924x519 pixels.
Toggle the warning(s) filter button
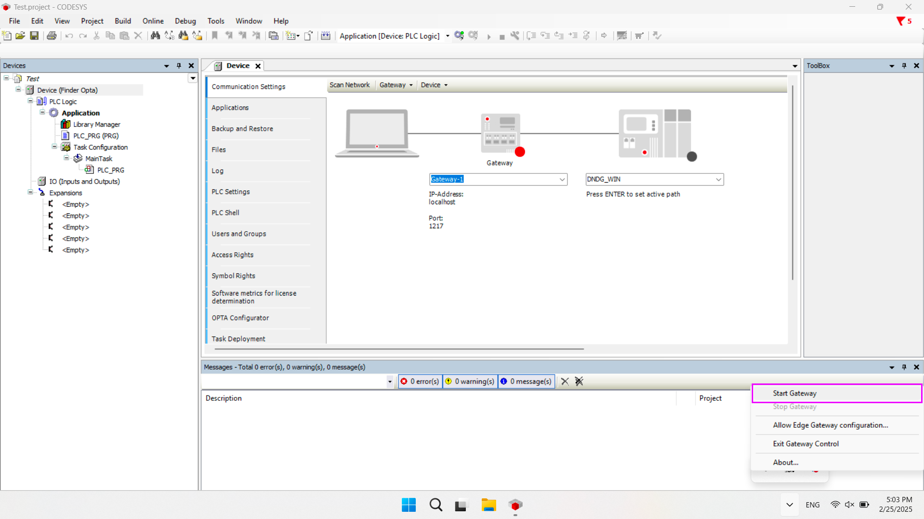(470, 381)
